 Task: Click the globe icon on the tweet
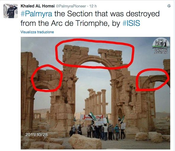pos(169,6)
